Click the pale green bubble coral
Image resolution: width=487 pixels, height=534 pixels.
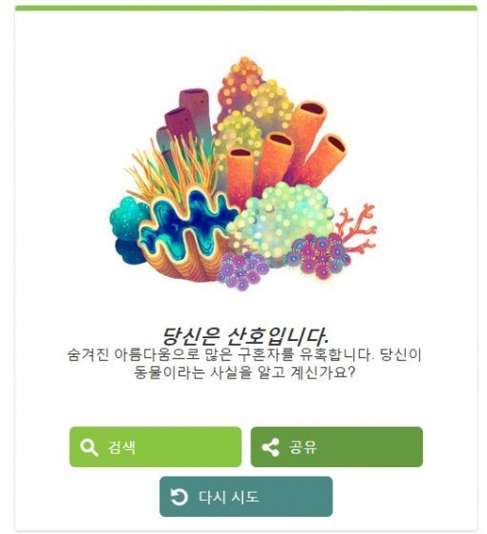point(279,218)
